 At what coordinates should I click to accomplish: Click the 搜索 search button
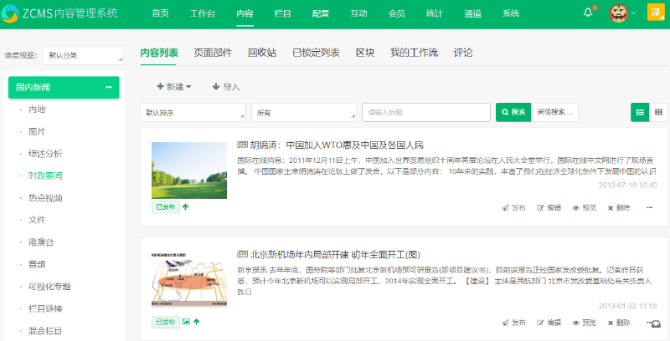click(x=513, y=112)
